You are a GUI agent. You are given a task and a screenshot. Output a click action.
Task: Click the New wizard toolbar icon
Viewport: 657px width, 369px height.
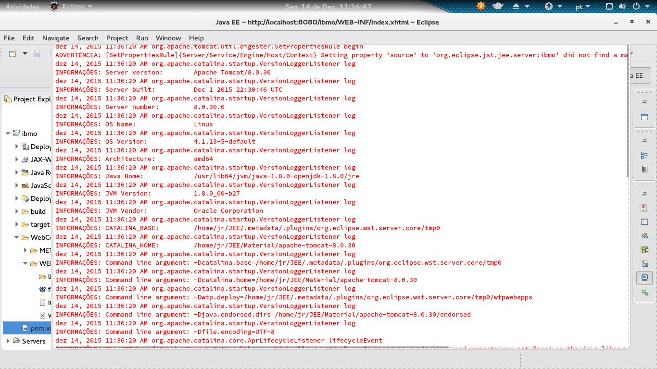tap(13, 54)
